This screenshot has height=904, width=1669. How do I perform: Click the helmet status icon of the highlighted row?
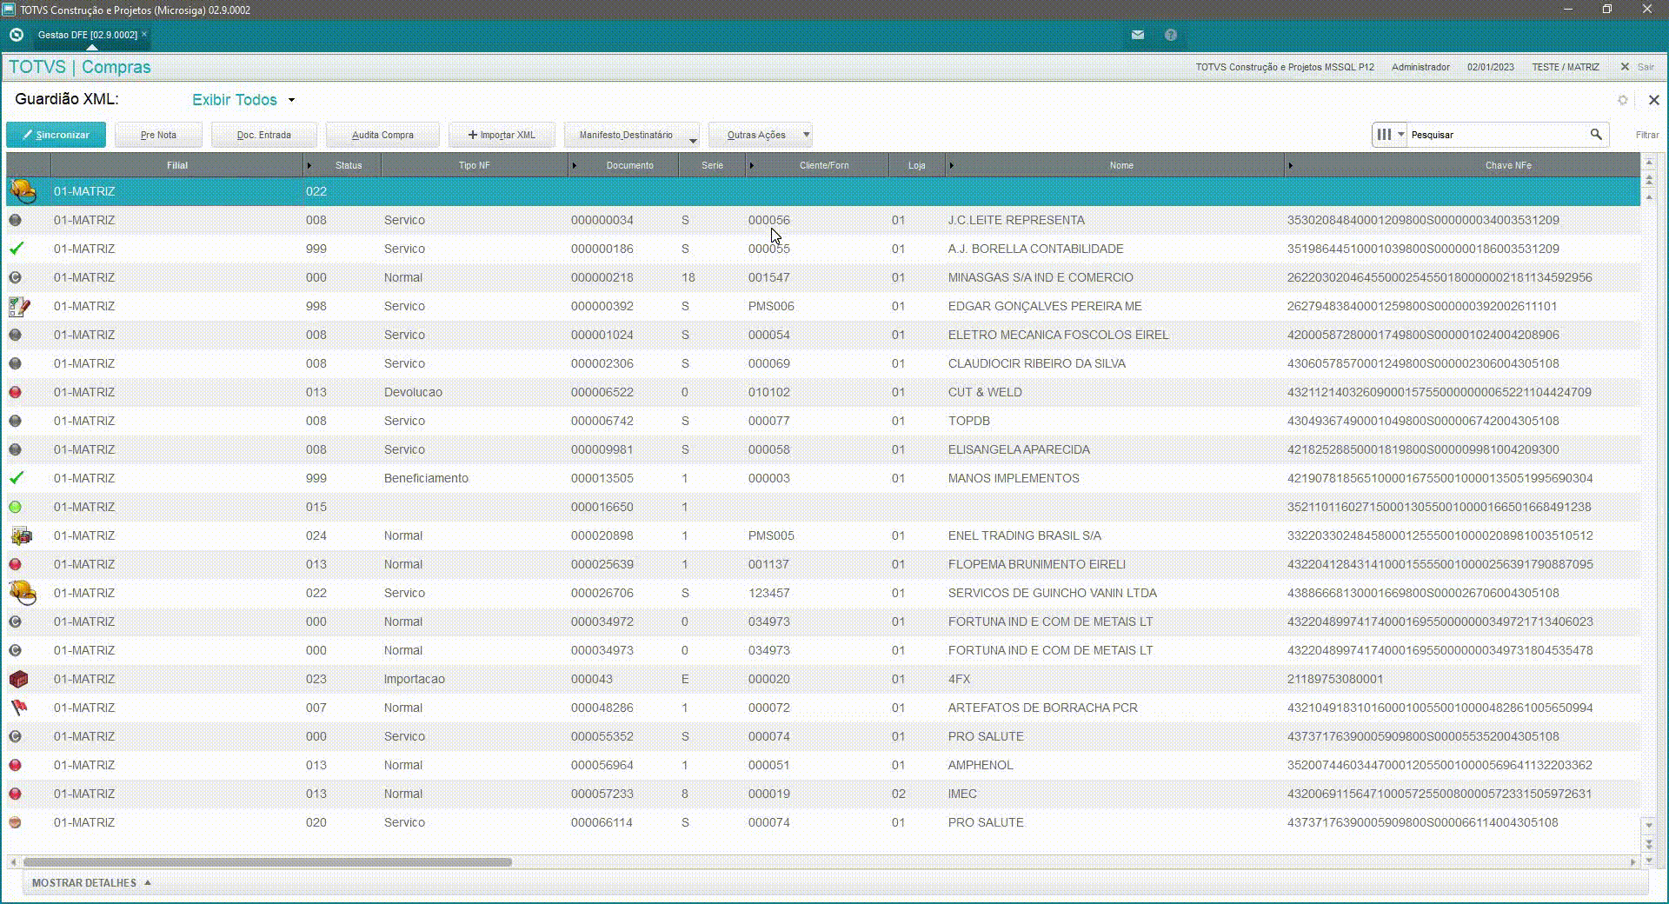coord(23,191)
